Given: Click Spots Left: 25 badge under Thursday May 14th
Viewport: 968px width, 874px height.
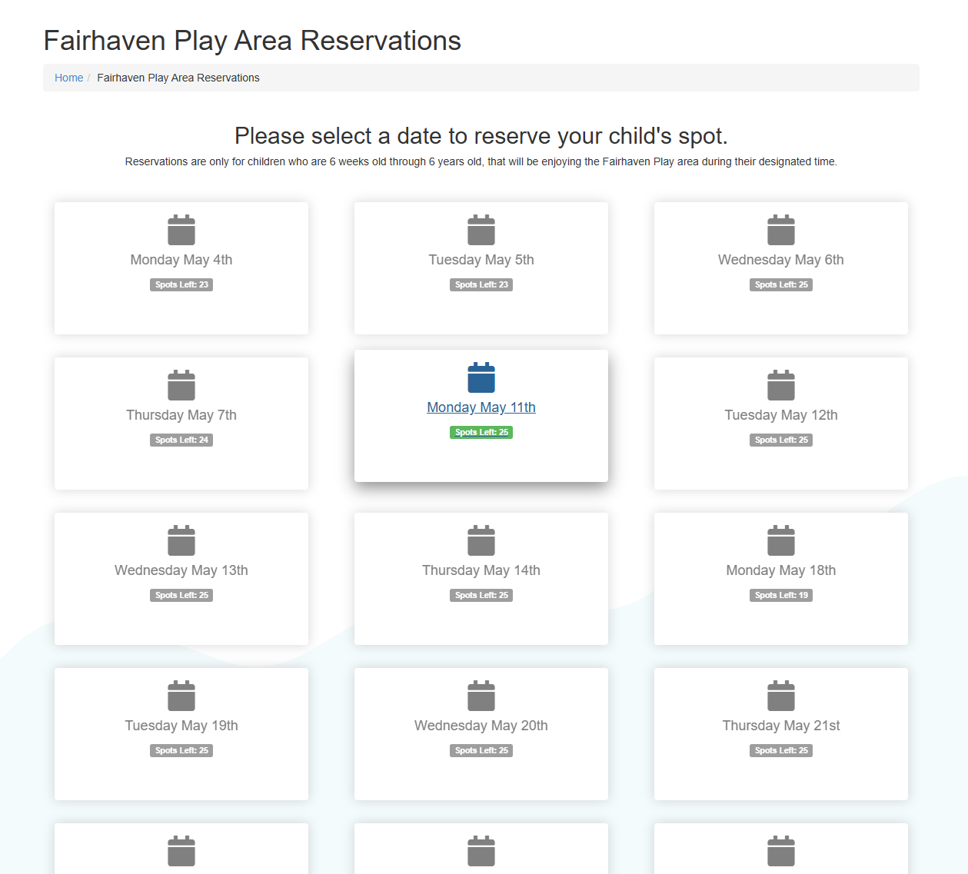Looking at the screenshot, I should pos(481,595).
